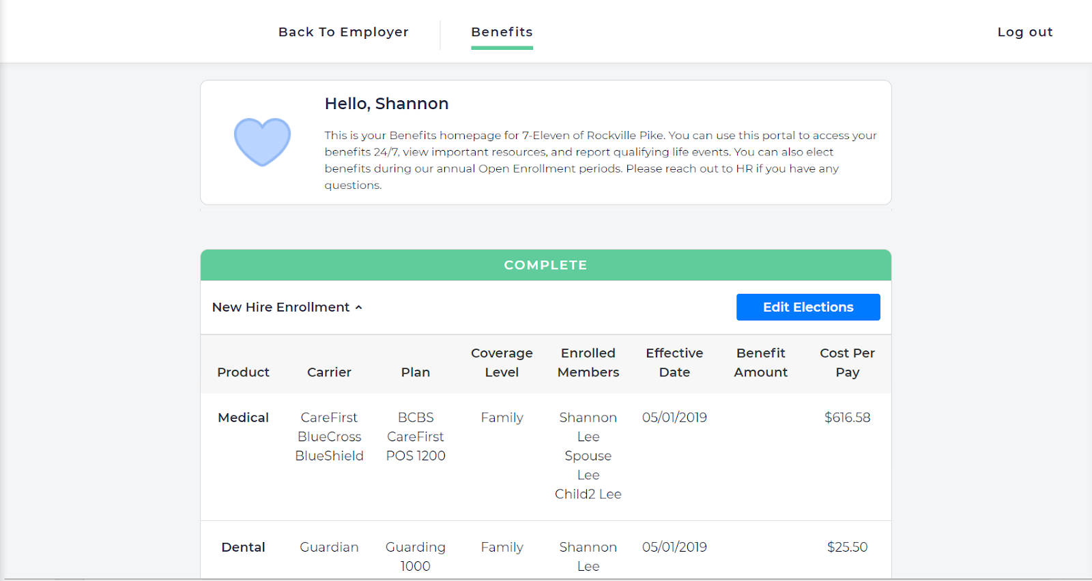Click the Dental product label
1092x581 pixels.
coord(243,547)
